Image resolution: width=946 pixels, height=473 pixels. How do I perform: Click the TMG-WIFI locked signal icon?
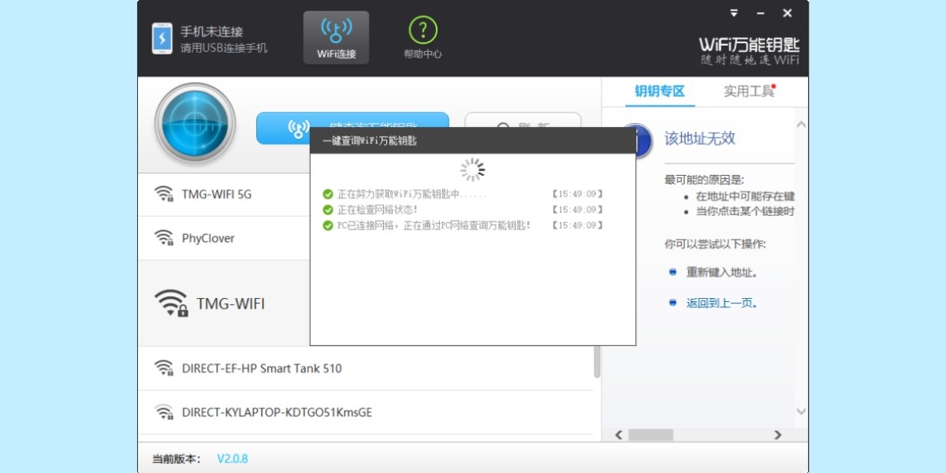(171, 304)
